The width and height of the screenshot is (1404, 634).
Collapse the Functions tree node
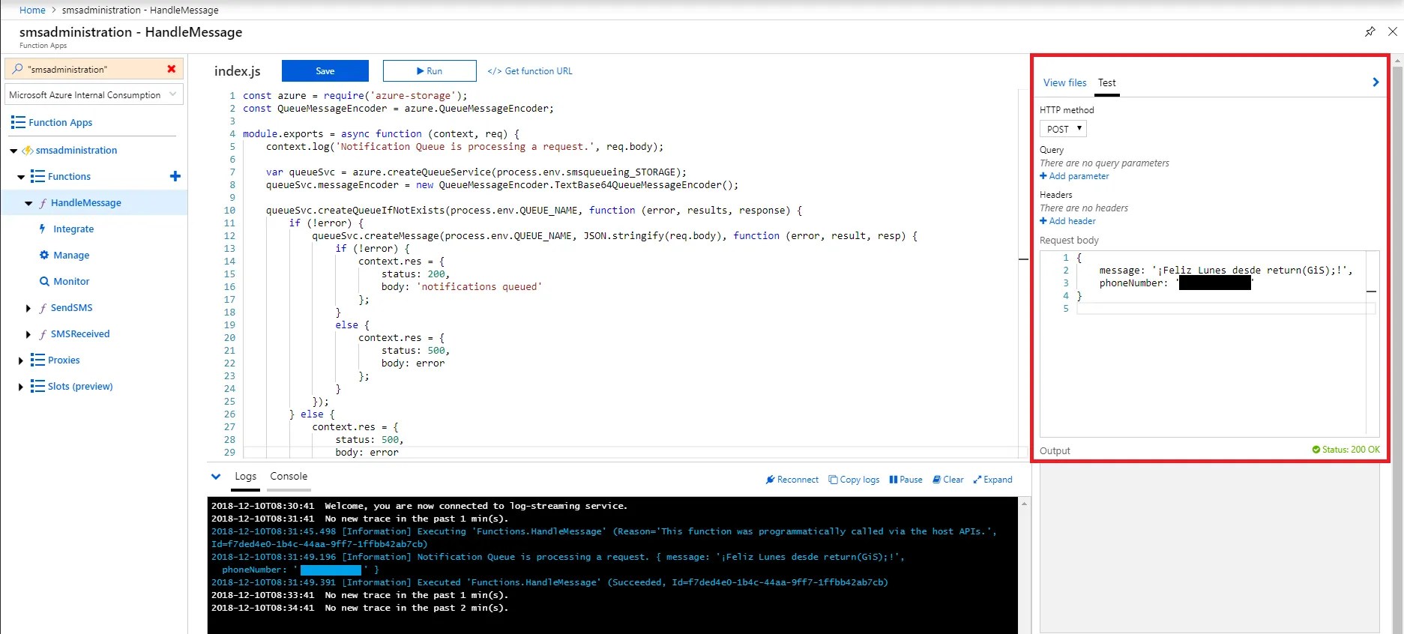pos(21,177)
